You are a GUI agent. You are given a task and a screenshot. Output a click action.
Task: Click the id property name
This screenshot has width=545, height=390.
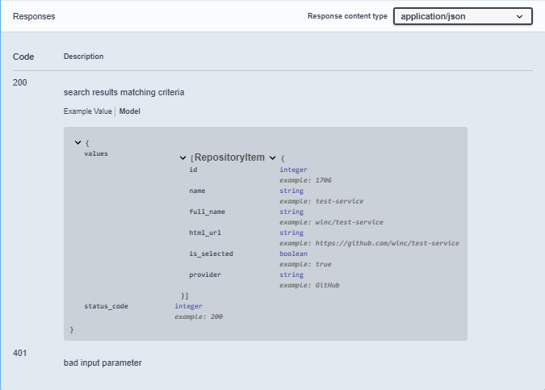(193, 170)
